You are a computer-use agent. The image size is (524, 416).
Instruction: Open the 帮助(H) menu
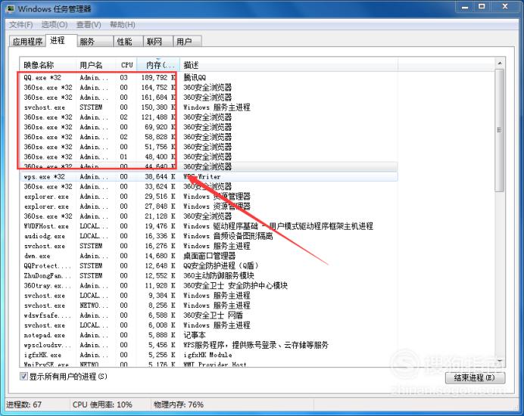pyautogui.click(x=123, y=25)
